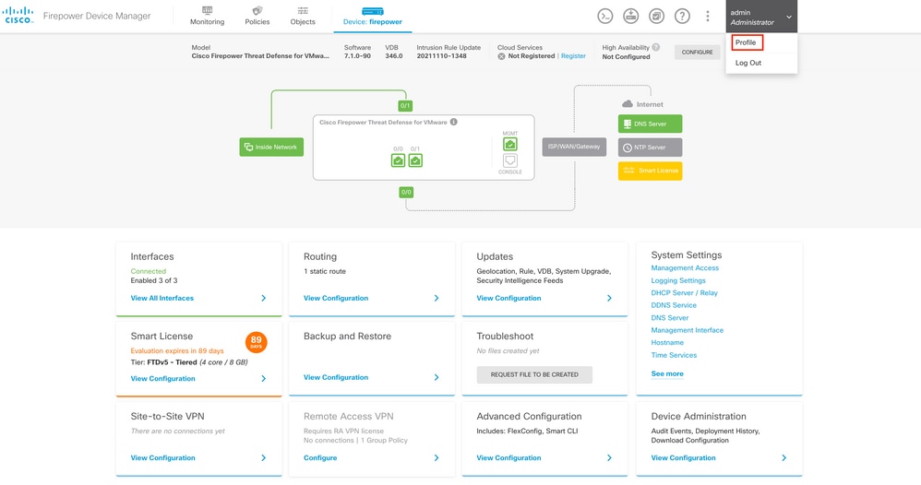The height and width of the screenshot is (485, 921).
Task: Click the Cloud Services Register link
Action: point(573,56)
